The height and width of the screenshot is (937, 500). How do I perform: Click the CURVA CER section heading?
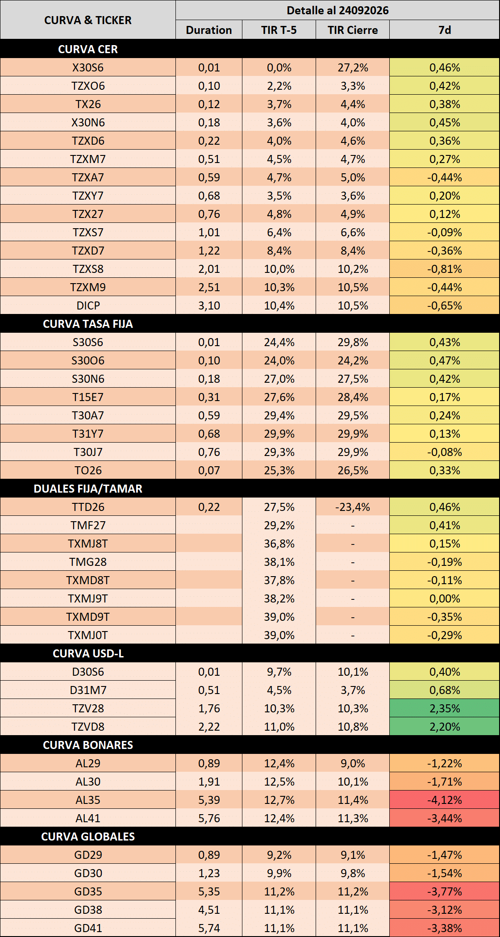pyautogui.click(x=88, y=49)
